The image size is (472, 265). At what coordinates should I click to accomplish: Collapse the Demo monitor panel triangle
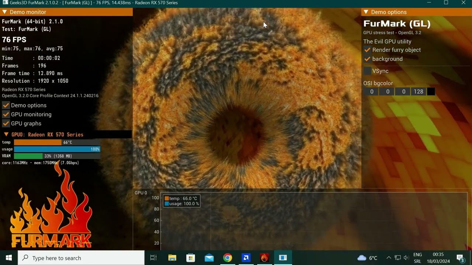(x=5, y=12)
